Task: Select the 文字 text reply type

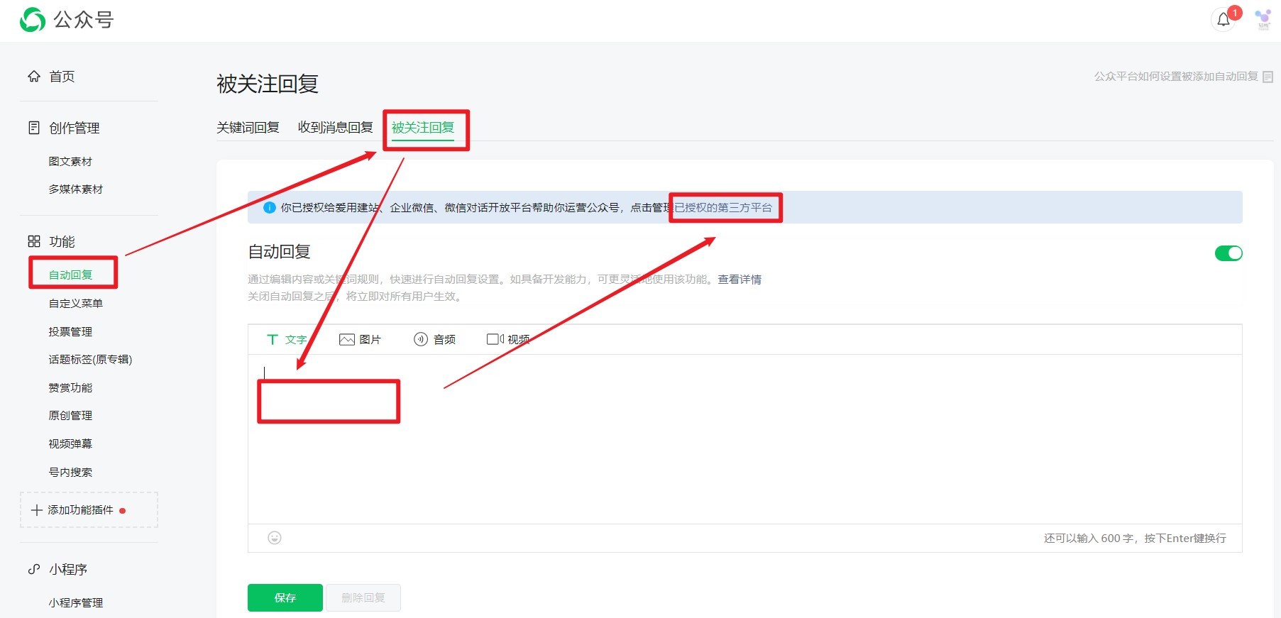Action: click(287, 340)
